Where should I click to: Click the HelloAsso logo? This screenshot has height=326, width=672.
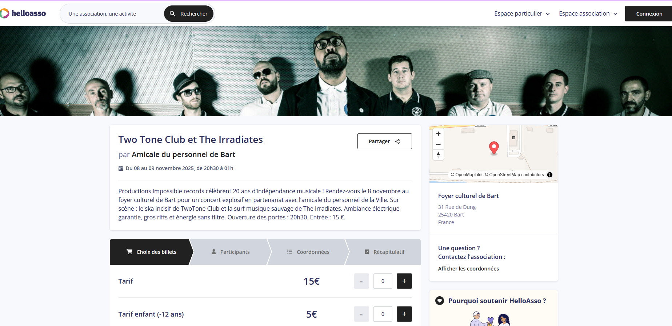click(24, 13)
